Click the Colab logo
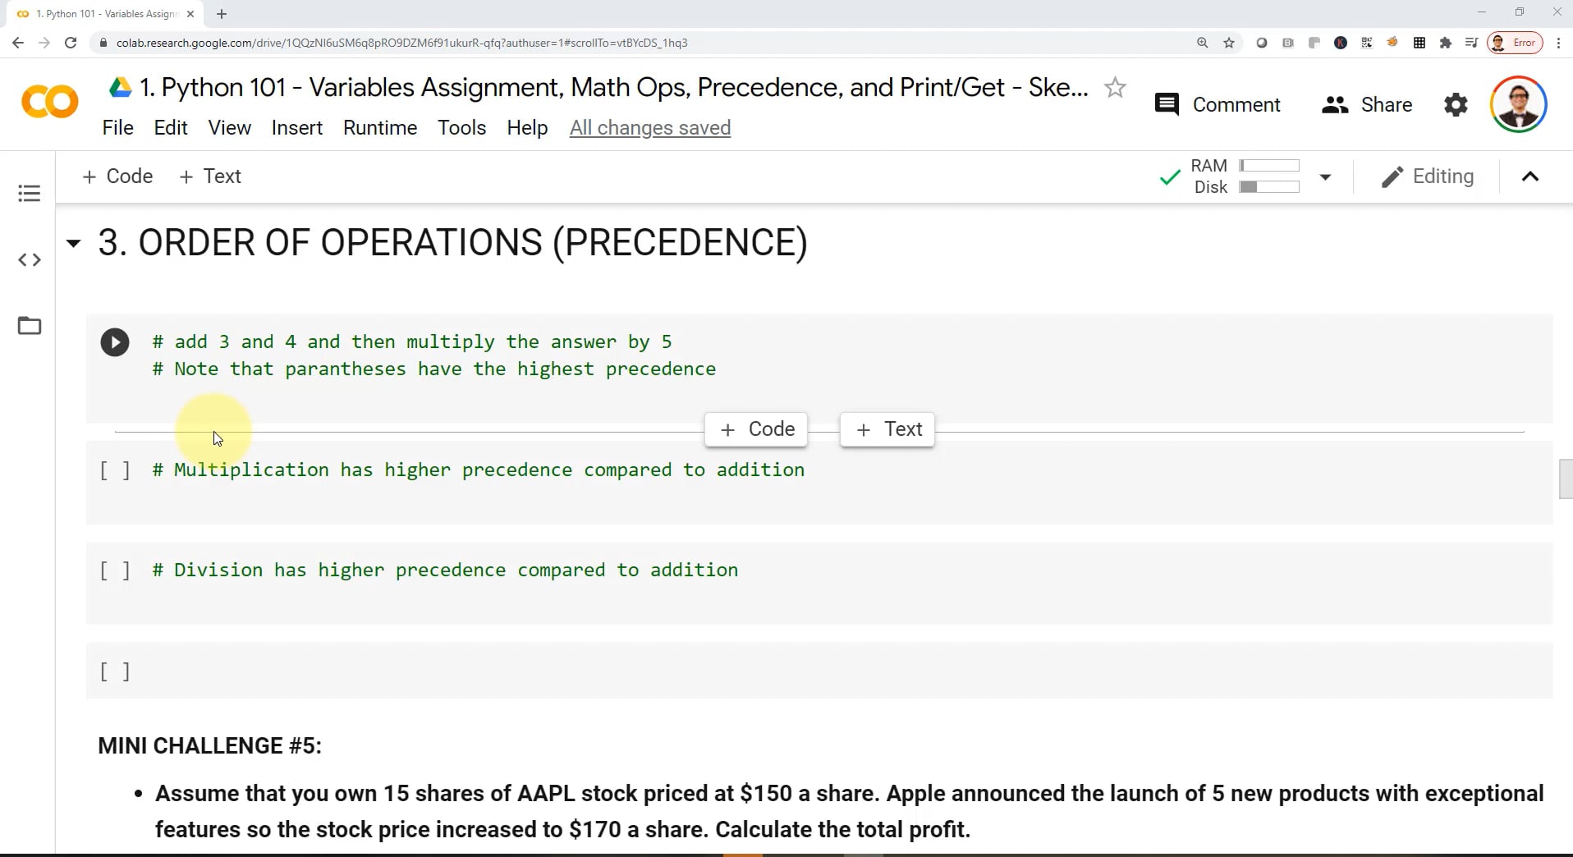 [x=49, y=103]
